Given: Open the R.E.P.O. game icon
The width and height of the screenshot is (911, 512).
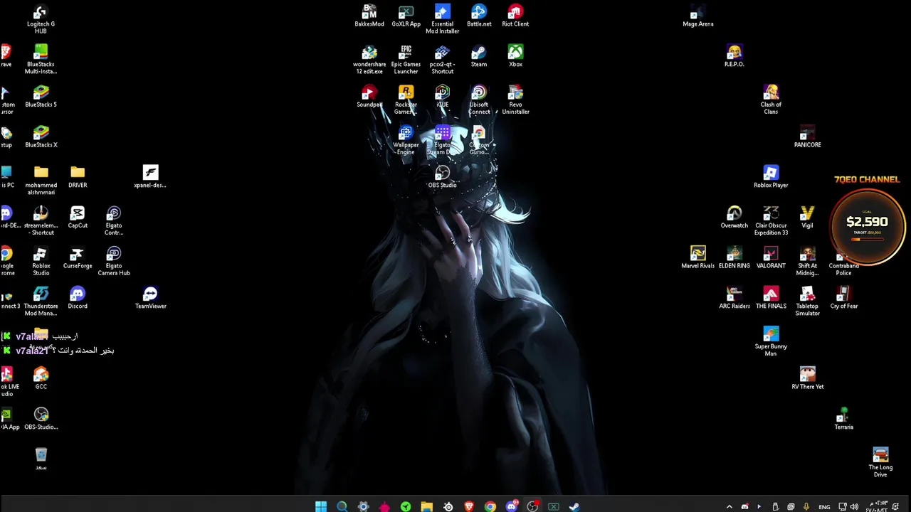Looking at the screenshot, I should pyautogui.click(x=734, y=56).
